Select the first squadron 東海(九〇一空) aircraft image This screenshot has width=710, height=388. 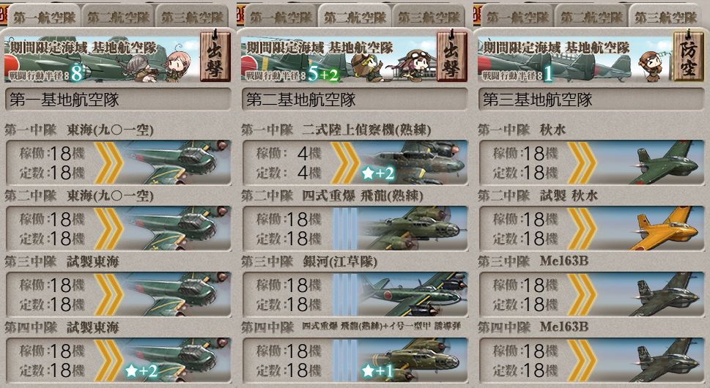177,163
